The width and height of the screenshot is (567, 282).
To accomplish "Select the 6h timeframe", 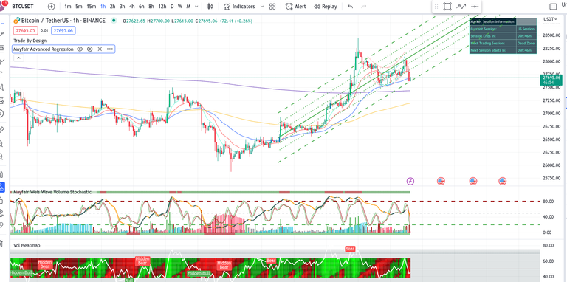I will pyautogui.click(x=142, y=7).
